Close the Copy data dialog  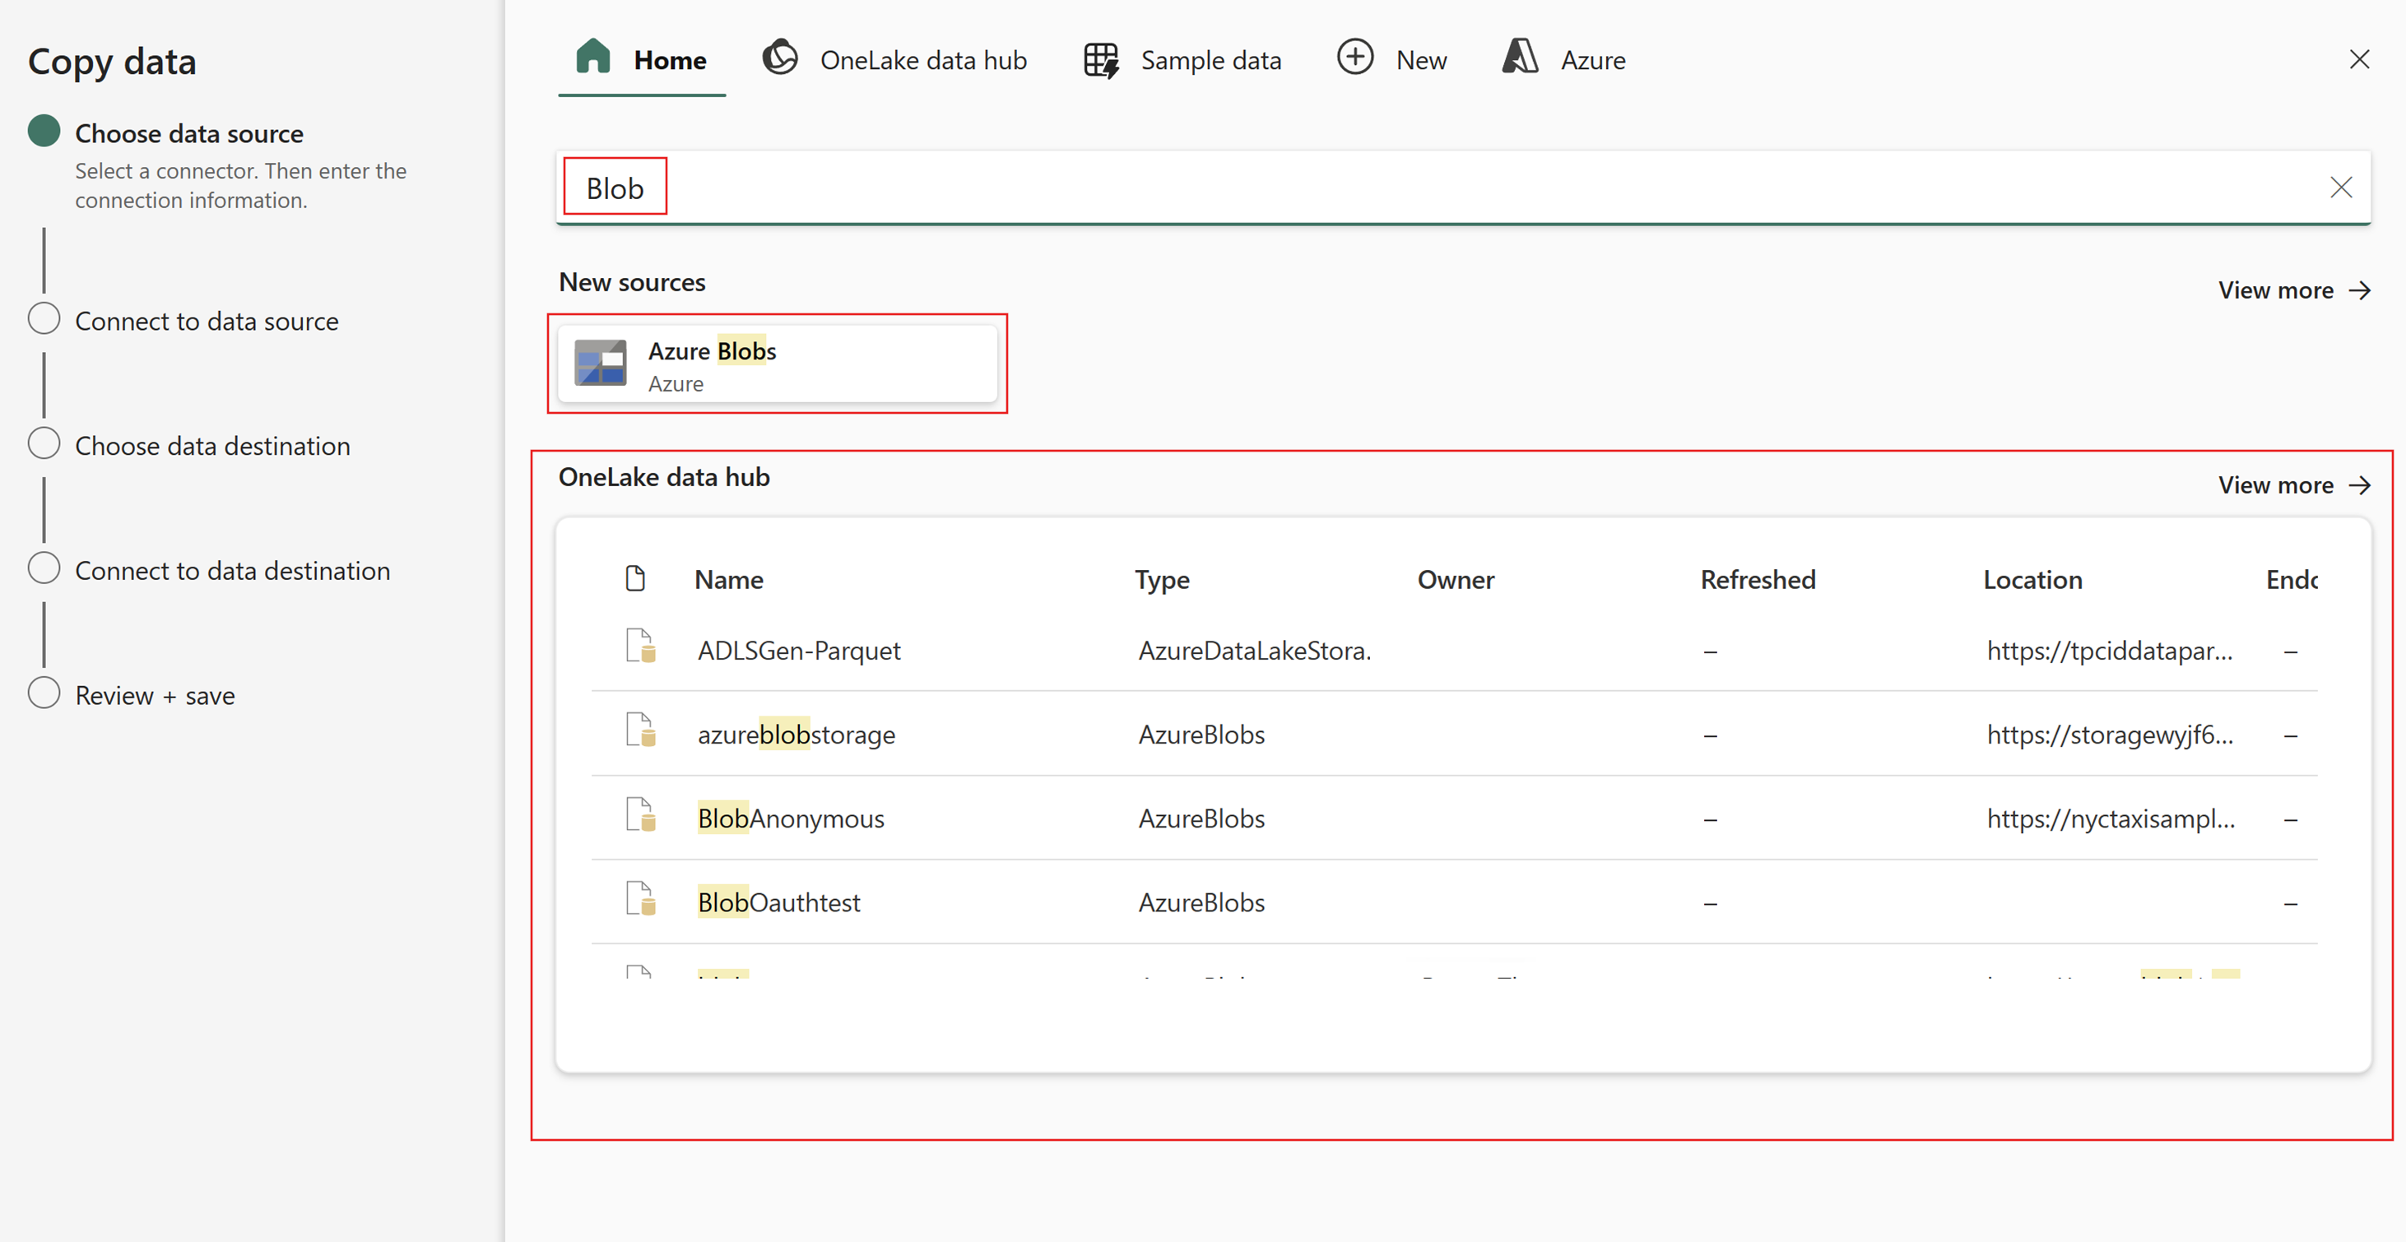pos(2358,60)
